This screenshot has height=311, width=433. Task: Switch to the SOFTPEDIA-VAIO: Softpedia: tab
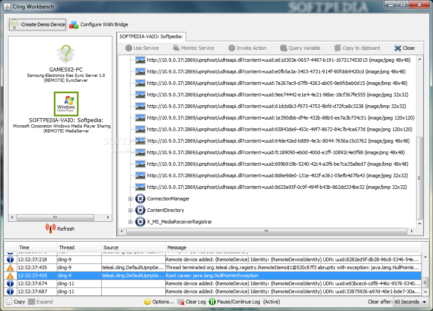tap(151, 36)
